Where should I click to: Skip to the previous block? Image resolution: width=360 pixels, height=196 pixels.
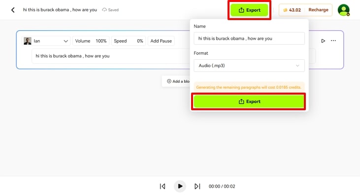tap(163, 186)
